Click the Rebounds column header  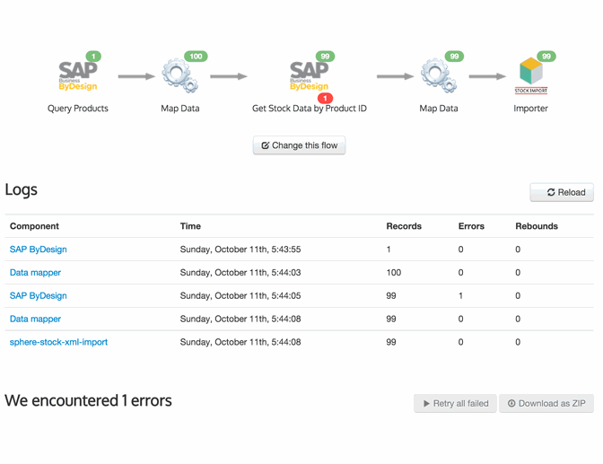coord(537,226)
